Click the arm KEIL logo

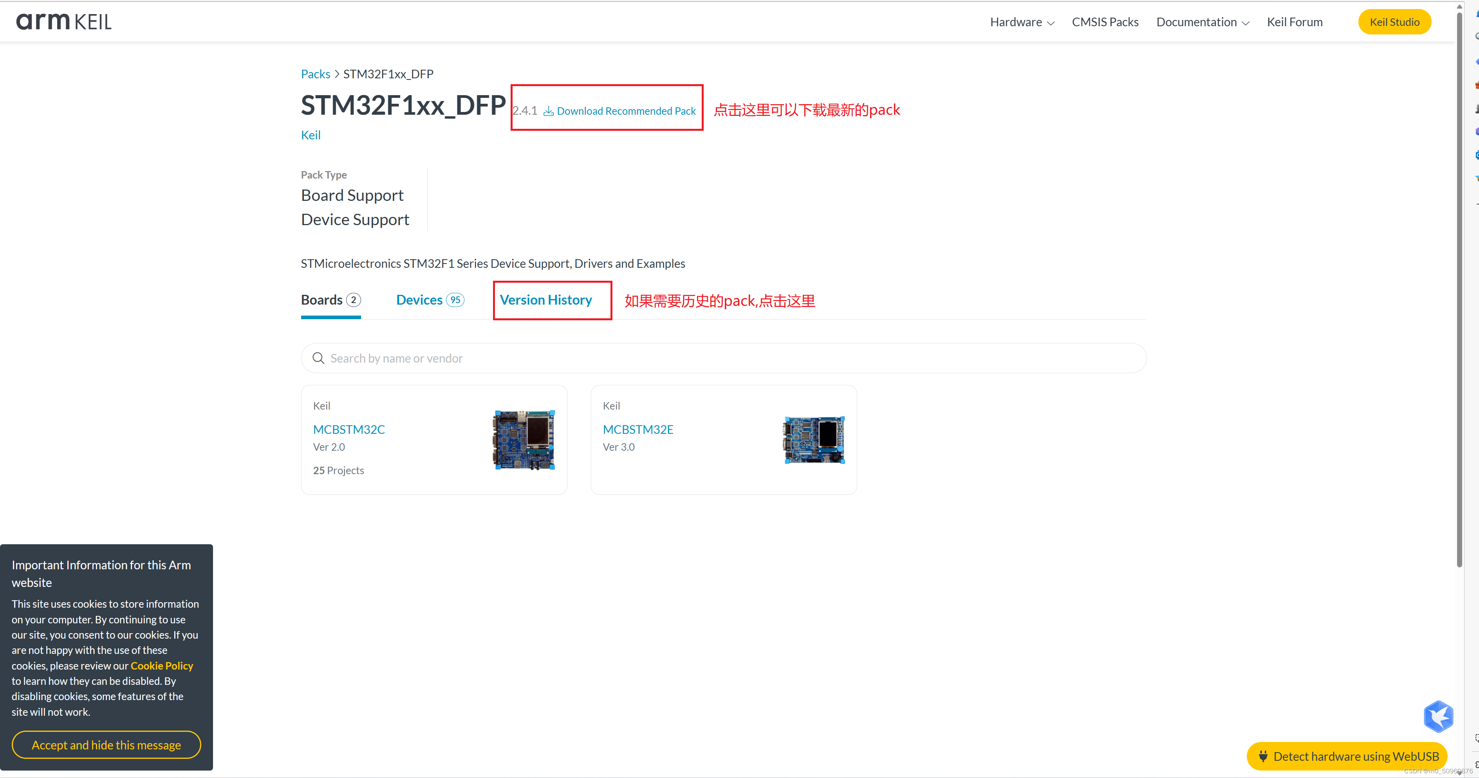(x=64, y=22)
